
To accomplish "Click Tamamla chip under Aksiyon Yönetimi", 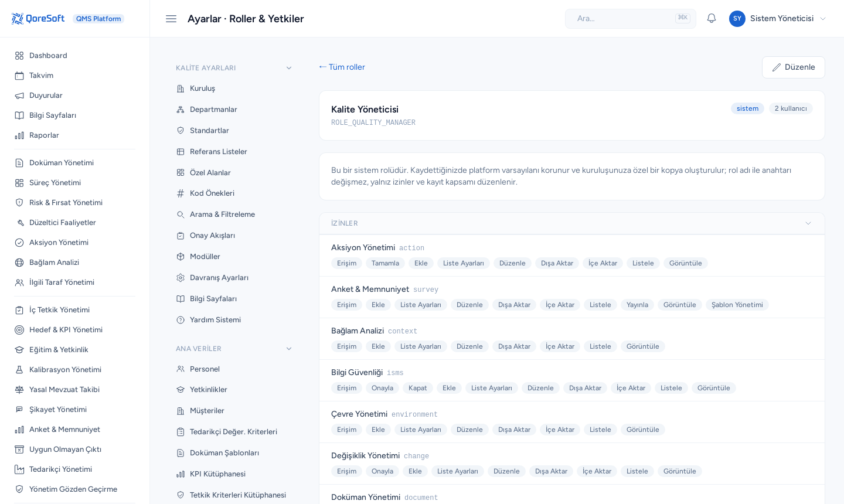I will pos(385,263).
